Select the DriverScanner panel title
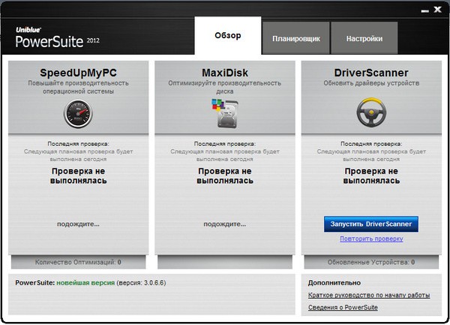Screen dimensions: 450x325 point(372,72)
